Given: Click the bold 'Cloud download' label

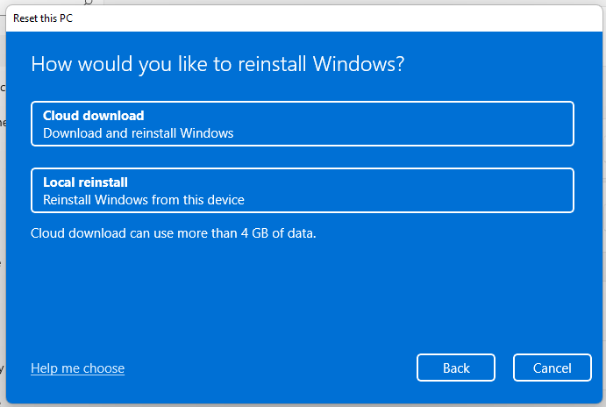Looking at the screenshot, I should [x=93, y=116].
